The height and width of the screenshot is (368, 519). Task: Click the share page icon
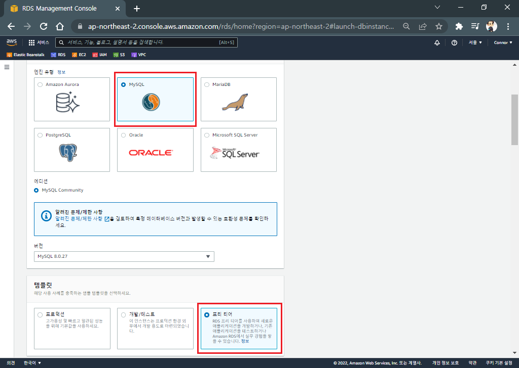click(423, 26)
